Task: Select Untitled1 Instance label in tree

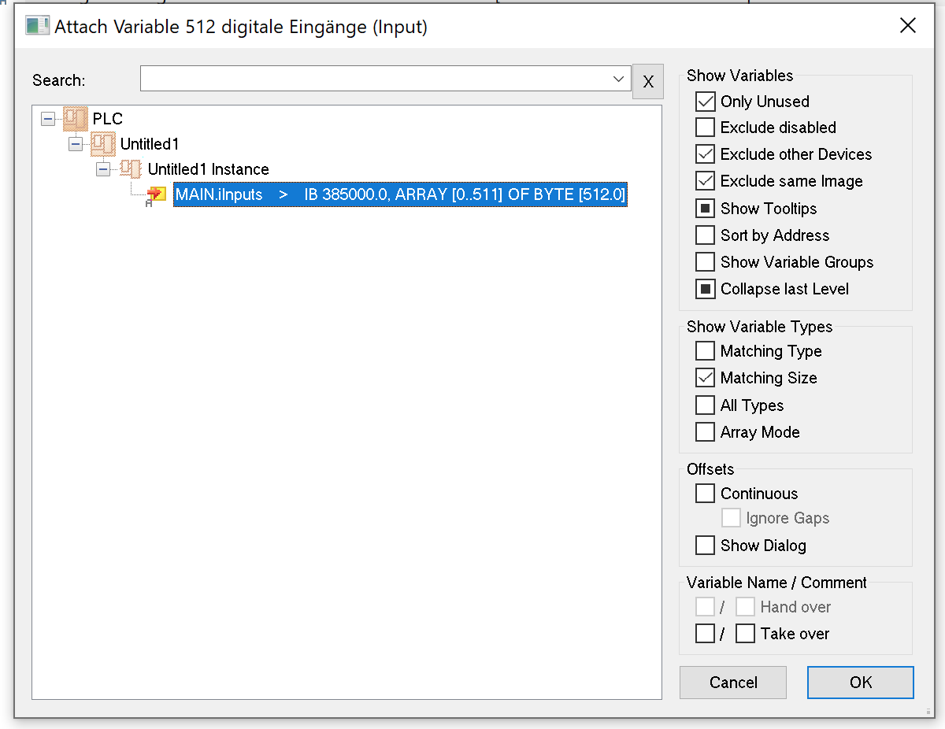Action: 208,169
